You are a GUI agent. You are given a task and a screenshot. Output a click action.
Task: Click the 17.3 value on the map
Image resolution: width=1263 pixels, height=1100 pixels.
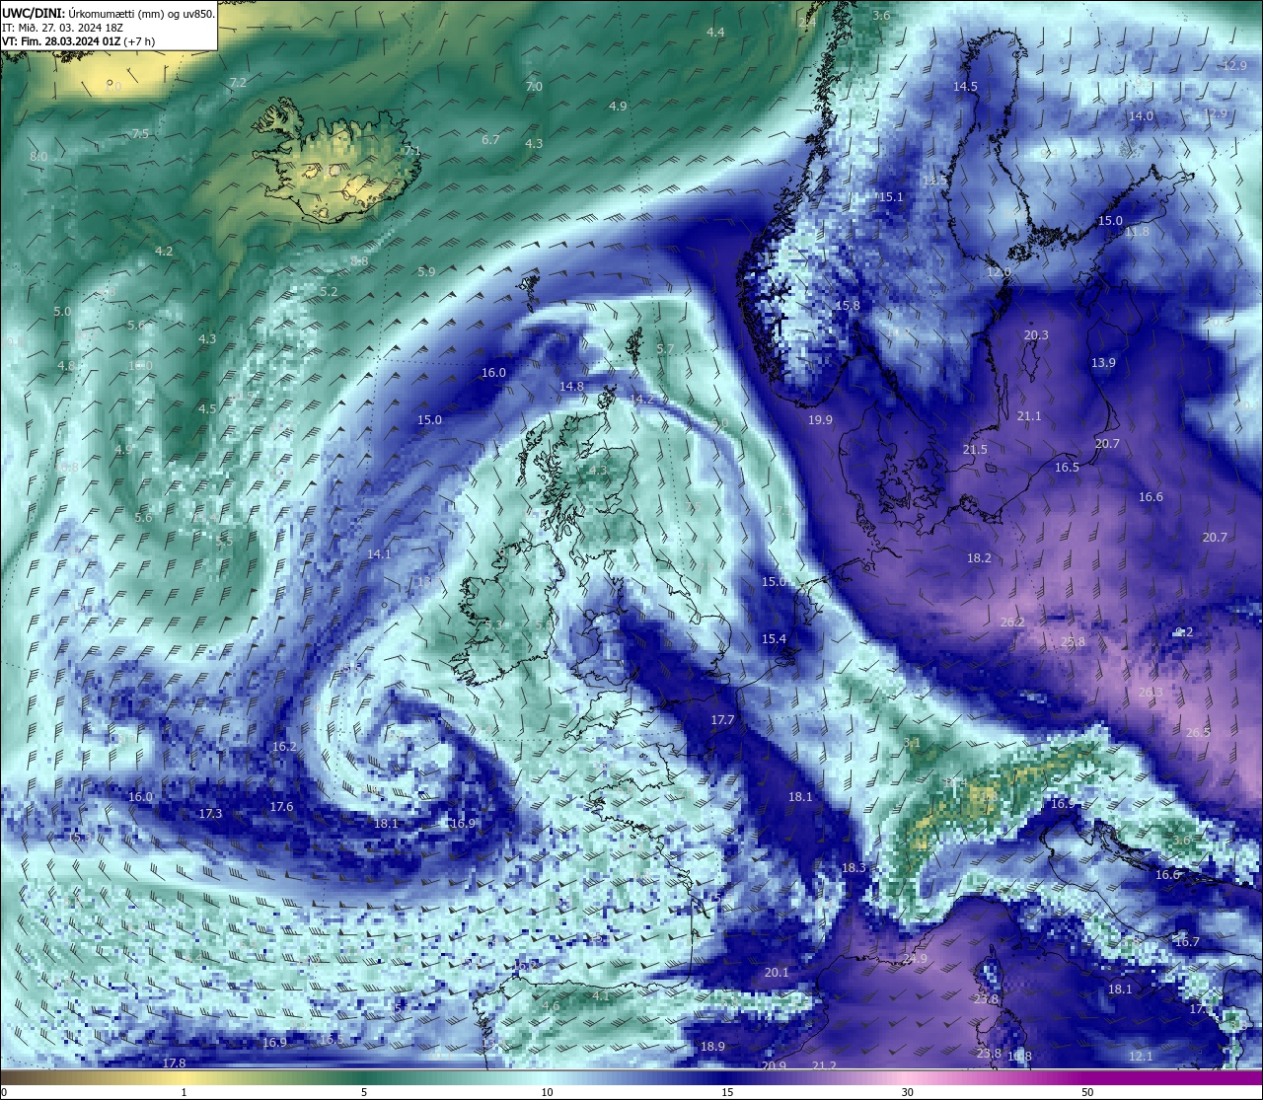(210, 814)
